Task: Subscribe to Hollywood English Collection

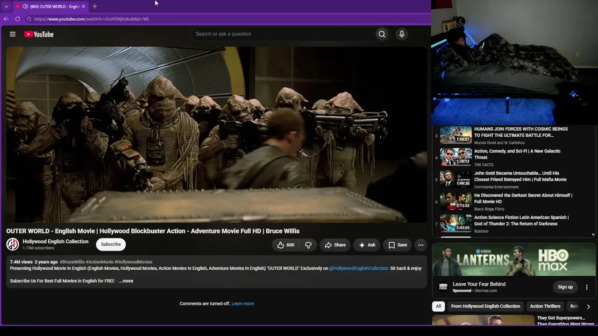Action: coord(111,245)
